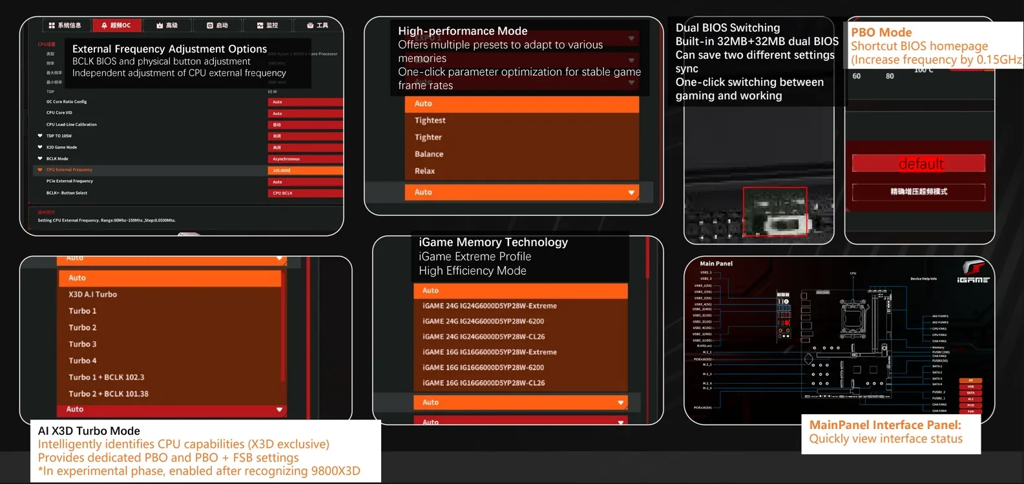Select iGAME 24G IG24G6000D5YP28W-CL26 profile
Image resolution: width=1024 pixels, height=484 pixels.
[521, 337]
